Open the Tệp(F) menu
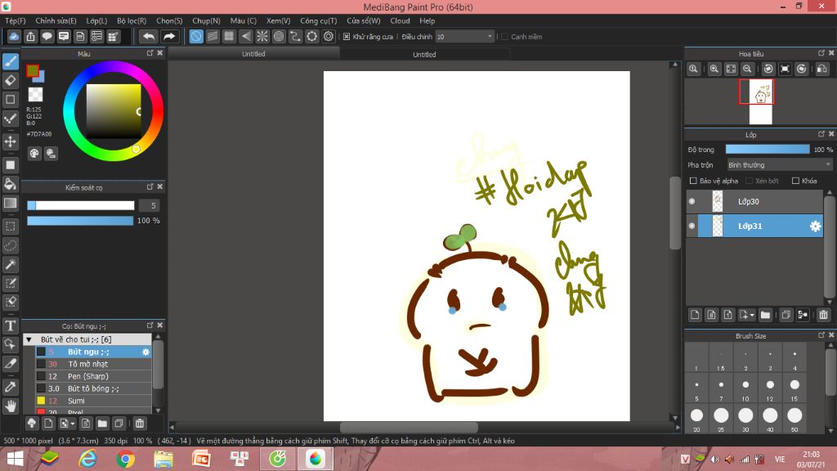This screenshot has width=837, height=471. [x=16, y=20]
